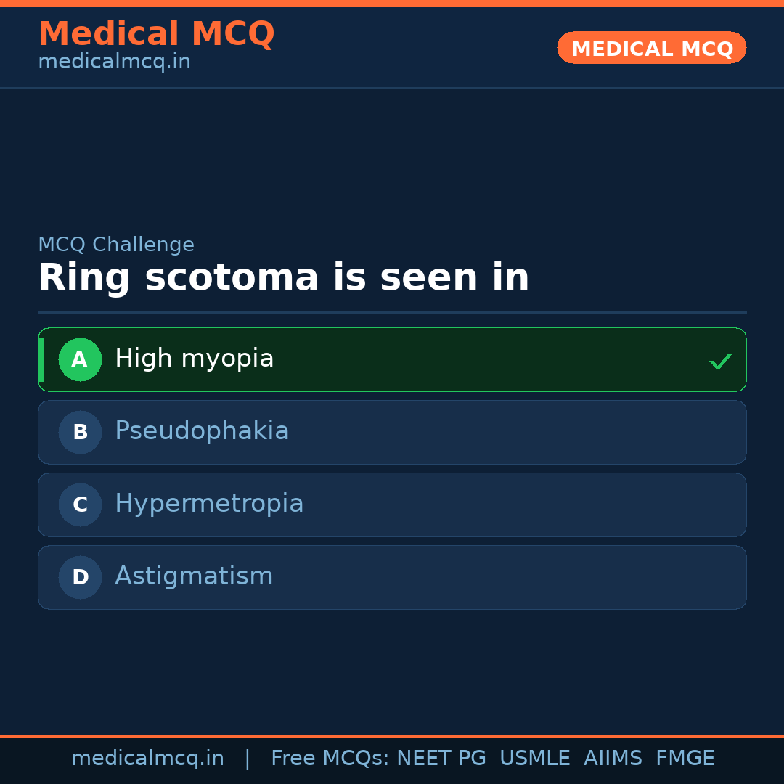This screenshot has height=784, width=784.
Task: Select AIIMS in the footer bar
Action: 613,759
